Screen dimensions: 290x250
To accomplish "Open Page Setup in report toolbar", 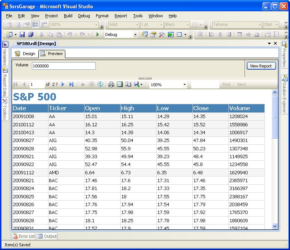I will click(128, 84).
